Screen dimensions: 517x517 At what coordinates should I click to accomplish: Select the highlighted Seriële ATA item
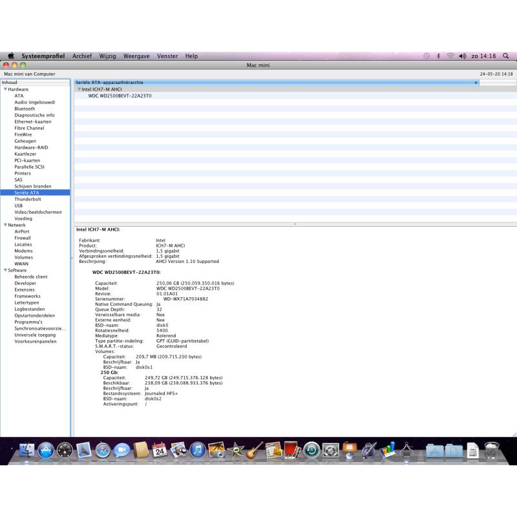point(35,193)
